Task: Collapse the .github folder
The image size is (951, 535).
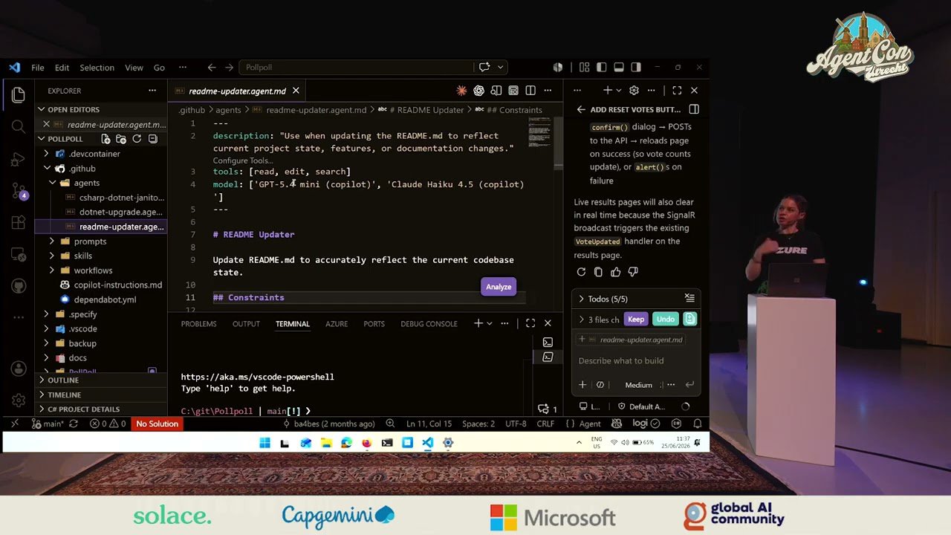Action: (x=46, y=169)
